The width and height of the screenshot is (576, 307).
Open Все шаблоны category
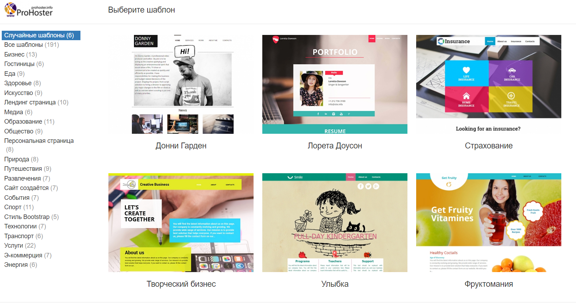pos(31,45)
